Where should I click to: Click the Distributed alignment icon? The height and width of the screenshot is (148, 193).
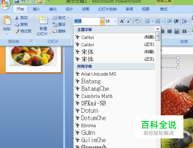[x=176, y=31]
